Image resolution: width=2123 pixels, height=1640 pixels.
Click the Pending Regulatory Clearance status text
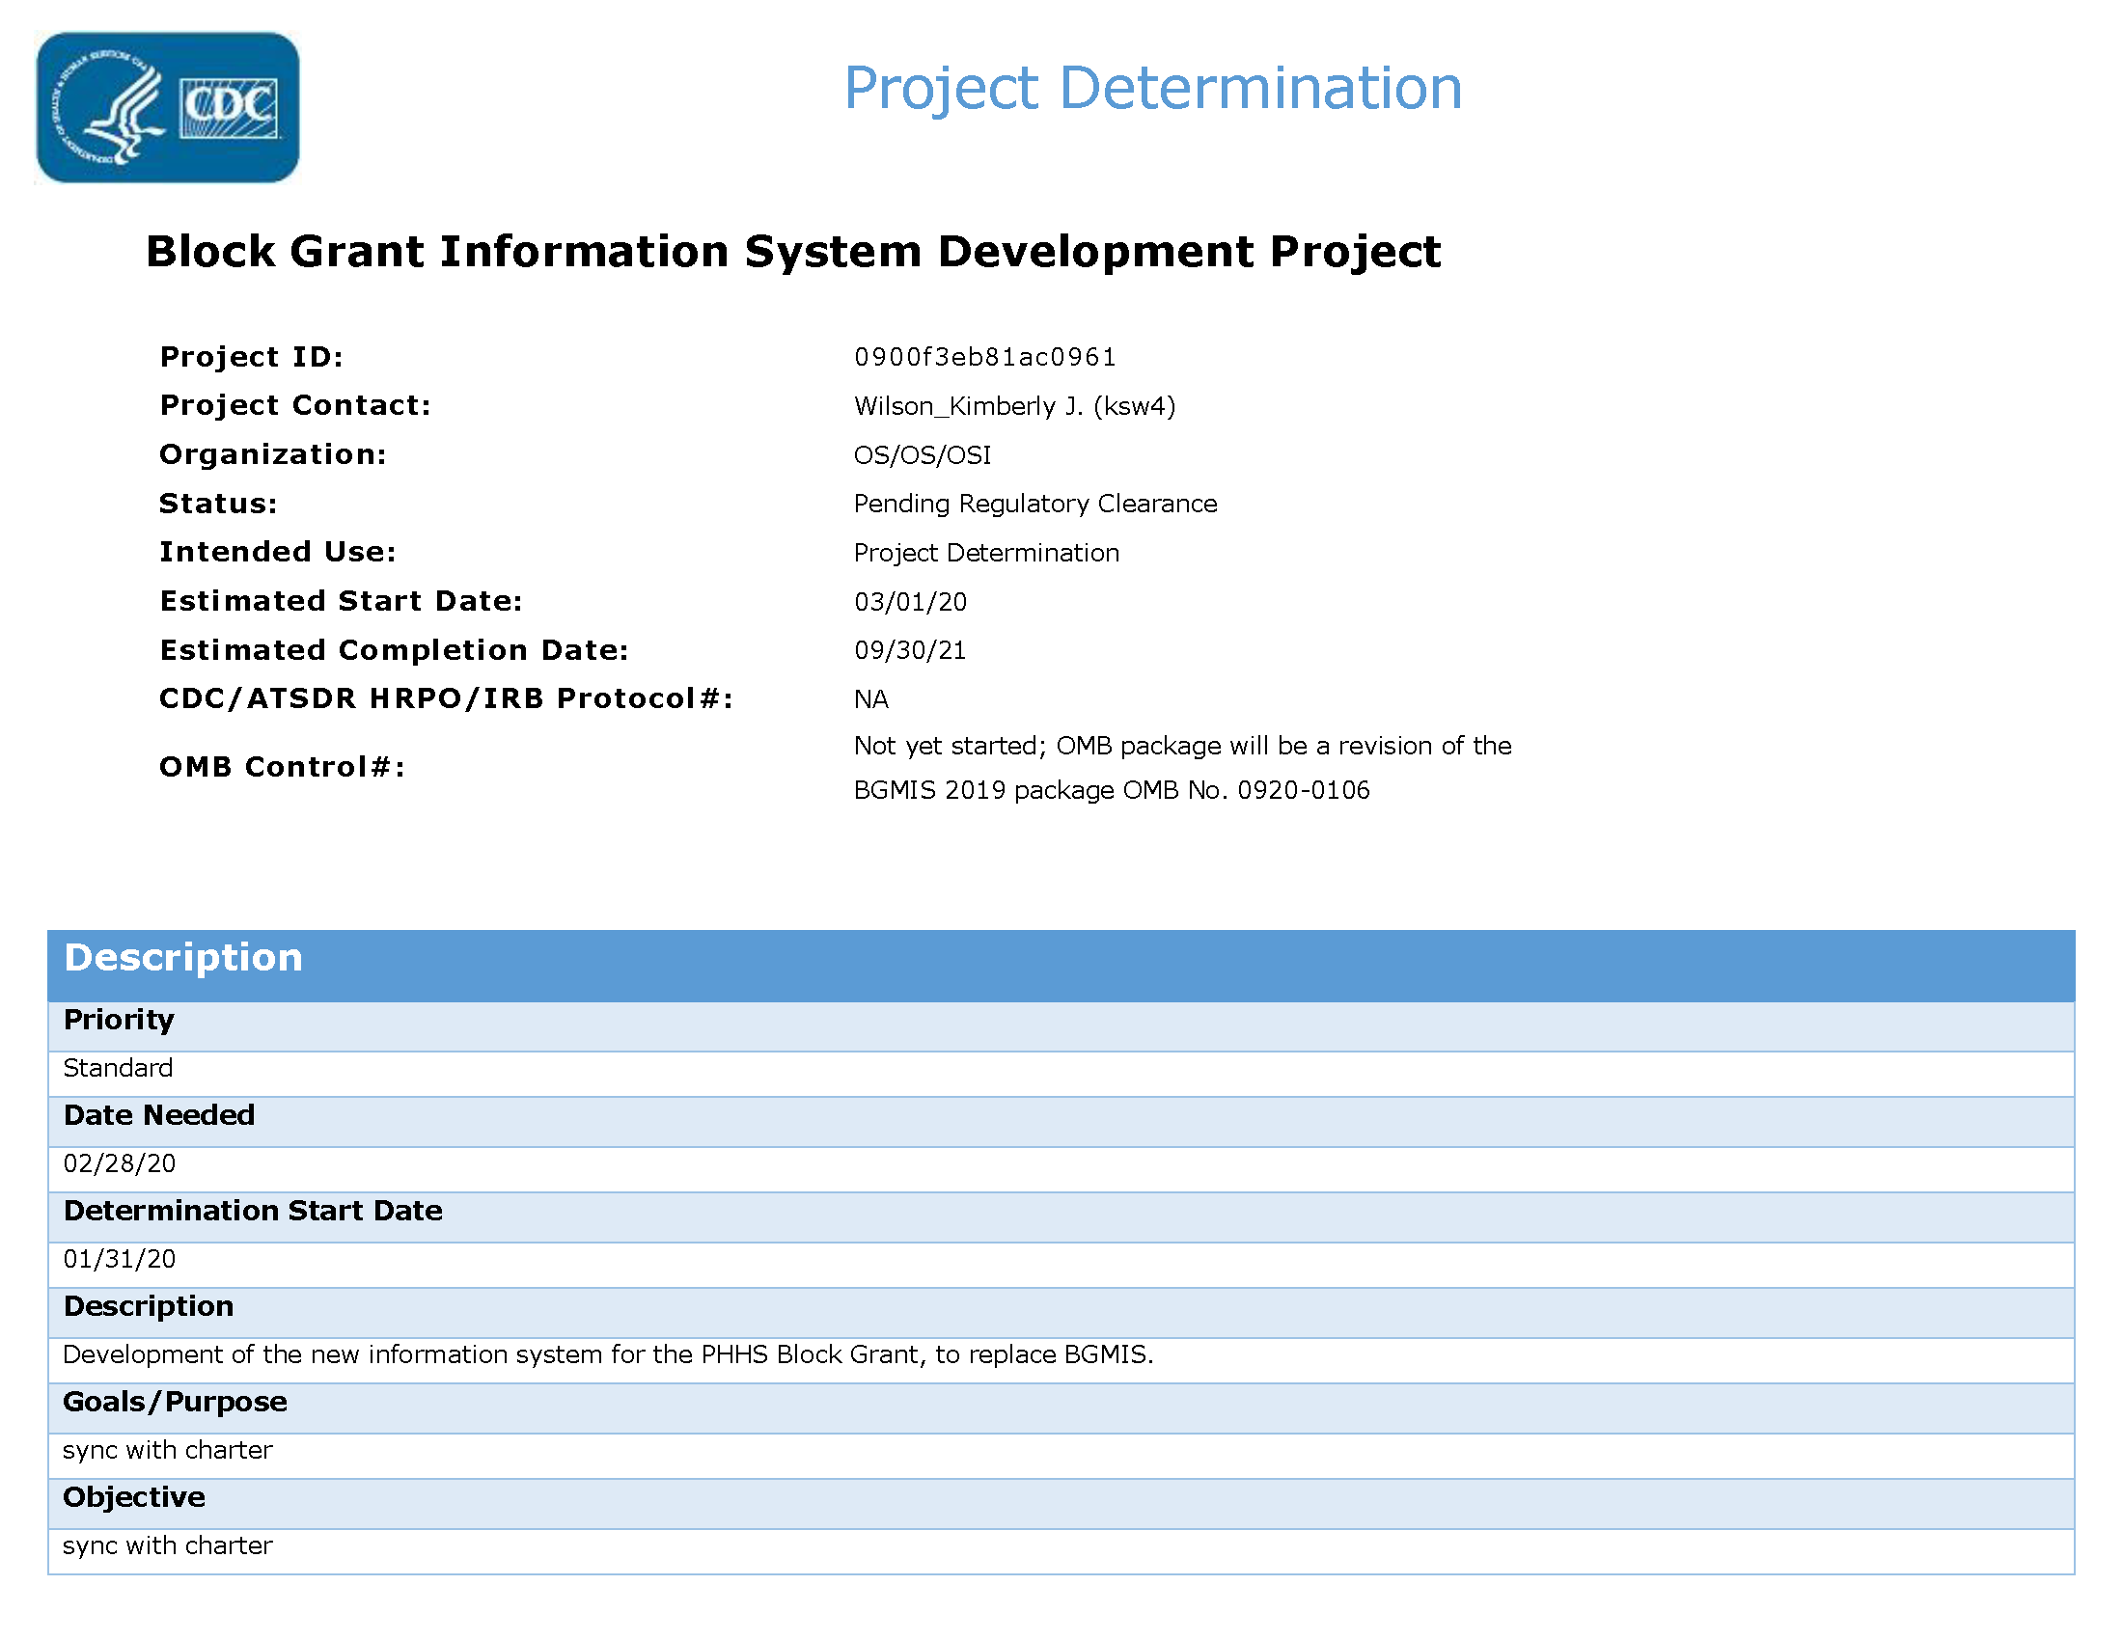coord(1034,504)
